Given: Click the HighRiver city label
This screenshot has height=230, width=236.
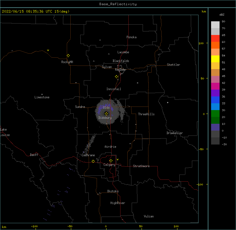Looking at the screenshot, I should [118, 203].
